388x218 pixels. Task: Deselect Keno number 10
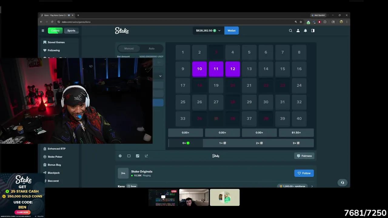pos(199,69)
